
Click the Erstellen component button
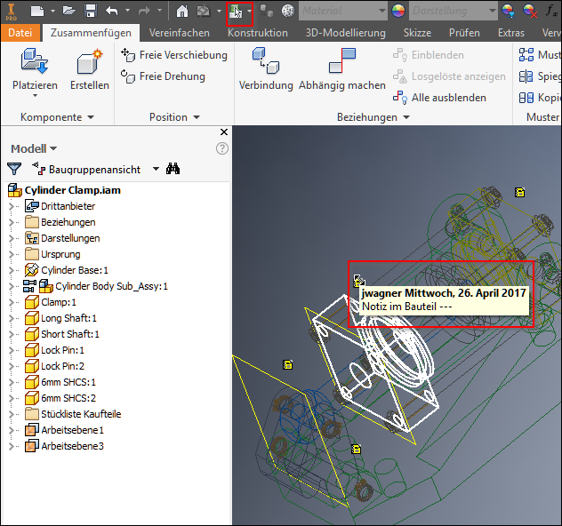click(x=89, y=70)
